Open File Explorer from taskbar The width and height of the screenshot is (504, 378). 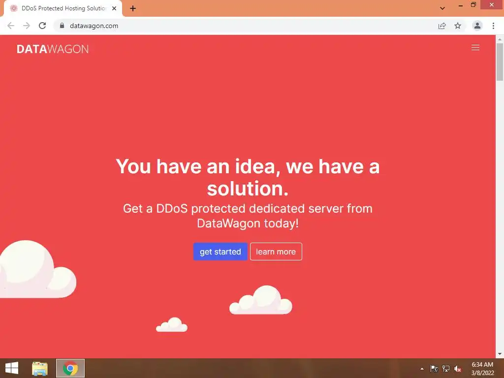[40, 368]
